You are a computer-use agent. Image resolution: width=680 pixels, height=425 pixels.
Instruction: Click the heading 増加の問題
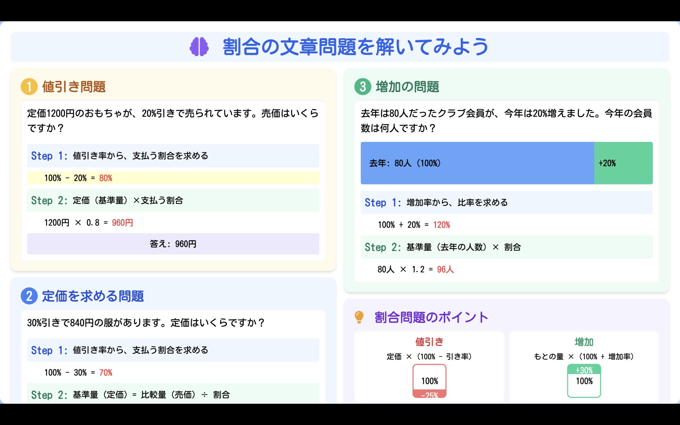coord(407,87)
